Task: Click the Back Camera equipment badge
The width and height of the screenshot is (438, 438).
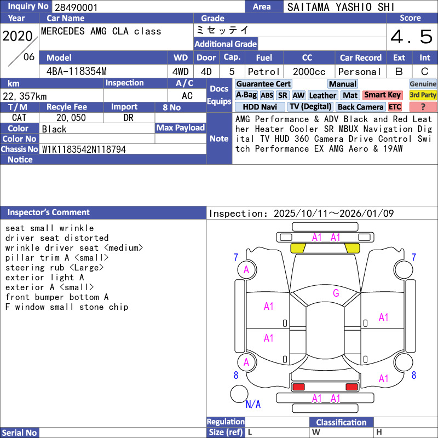Action: (360, 107)
